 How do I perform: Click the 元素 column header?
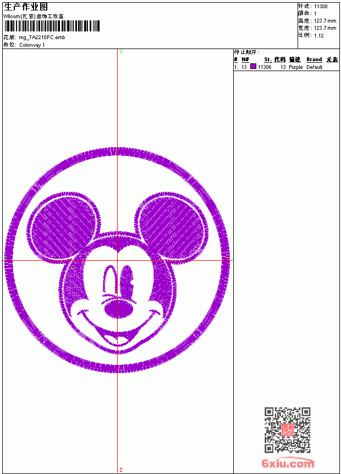(332, 60)
